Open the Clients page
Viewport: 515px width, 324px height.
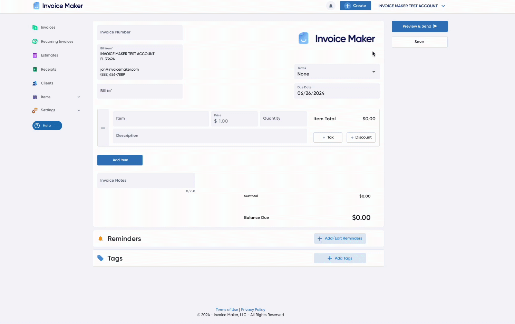coord(47,83)
